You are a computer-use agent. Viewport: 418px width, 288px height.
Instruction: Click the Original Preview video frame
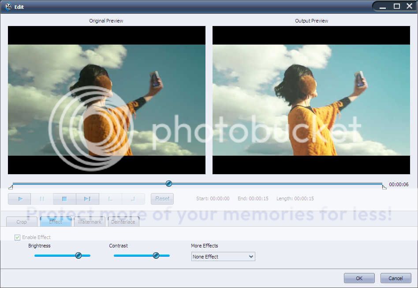click(107, 100)
